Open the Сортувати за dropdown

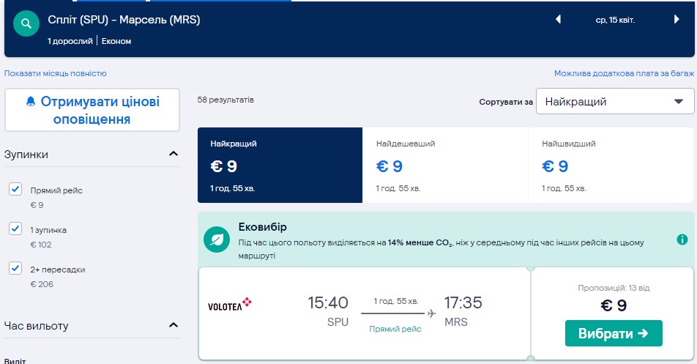point(615,102)
